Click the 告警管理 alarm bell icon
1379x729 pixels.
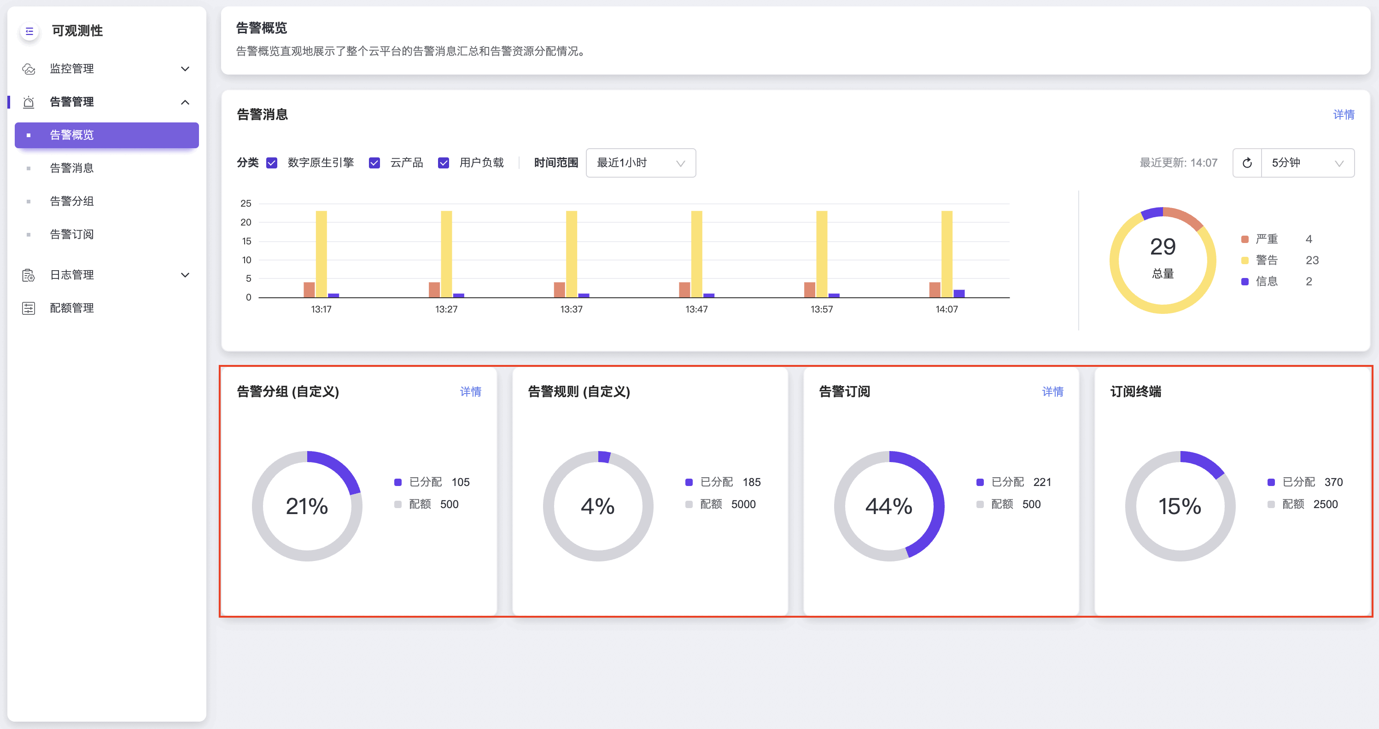pos(29,102)
